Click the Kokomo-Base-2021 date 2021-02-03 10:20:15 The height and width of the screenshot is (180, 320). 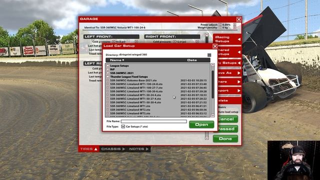[x=193, y=80]
